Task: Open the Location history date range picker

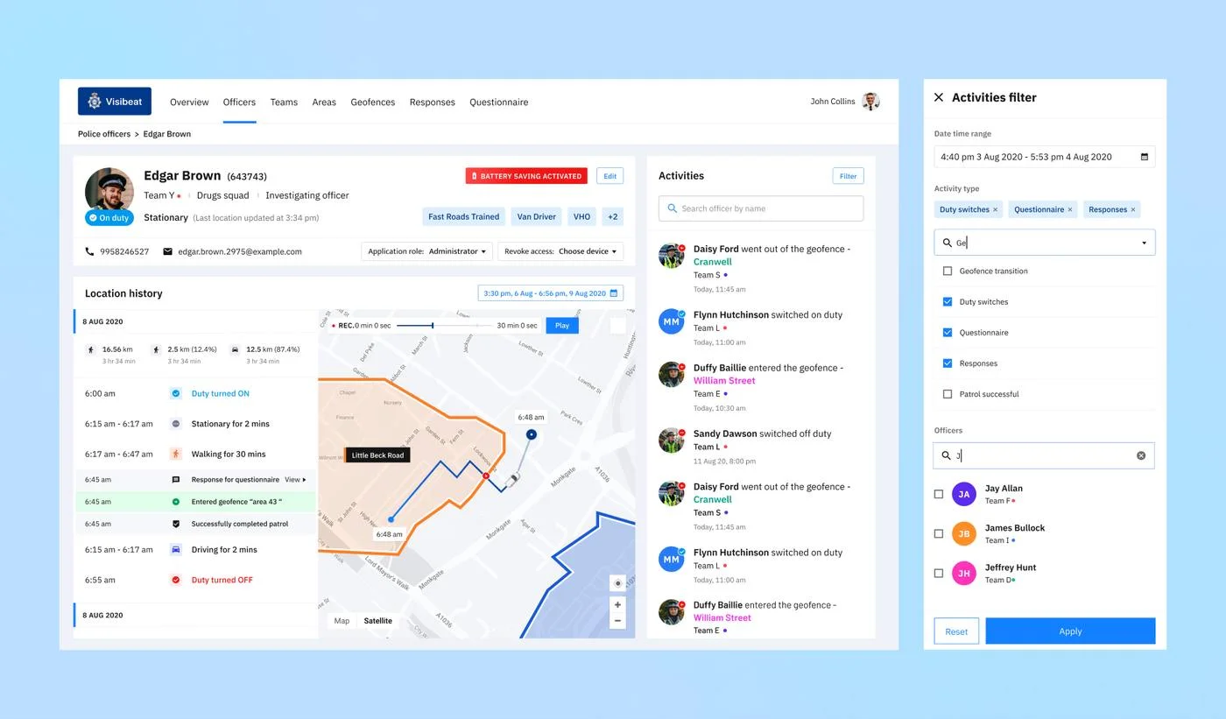Action: 551,293
